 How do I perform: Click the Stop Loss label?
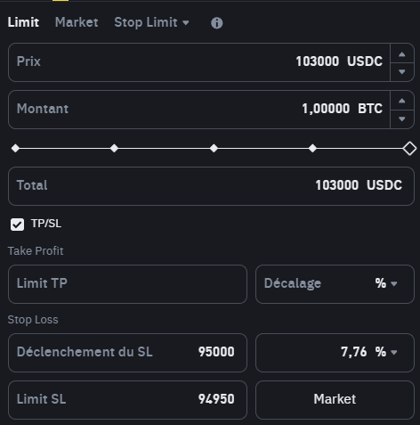tap(33, 320)
